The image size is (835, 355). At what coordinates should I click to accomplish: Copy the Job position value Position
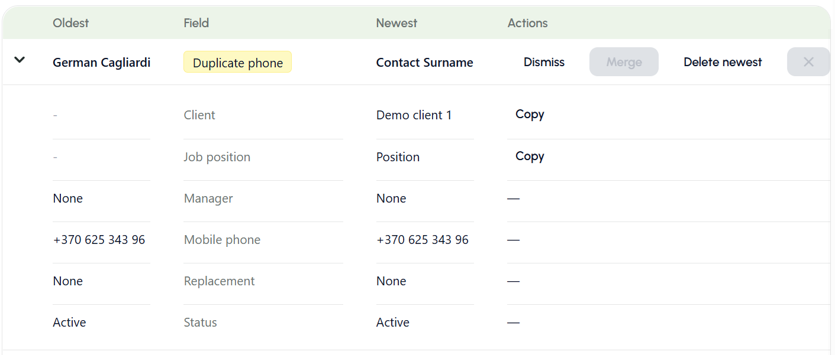click(529, 156)
